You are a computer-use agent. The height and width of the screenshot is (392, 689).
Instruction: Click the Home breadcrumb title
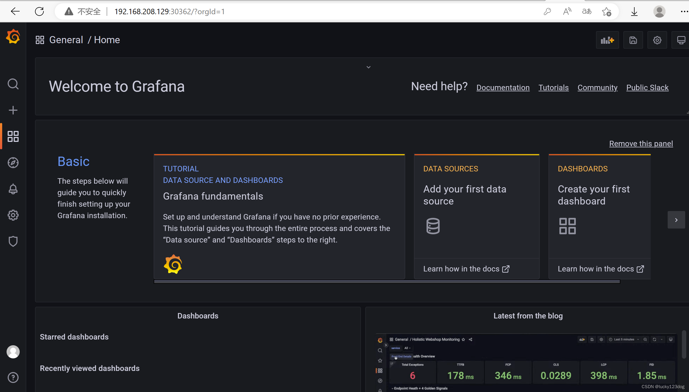[107, 40]
